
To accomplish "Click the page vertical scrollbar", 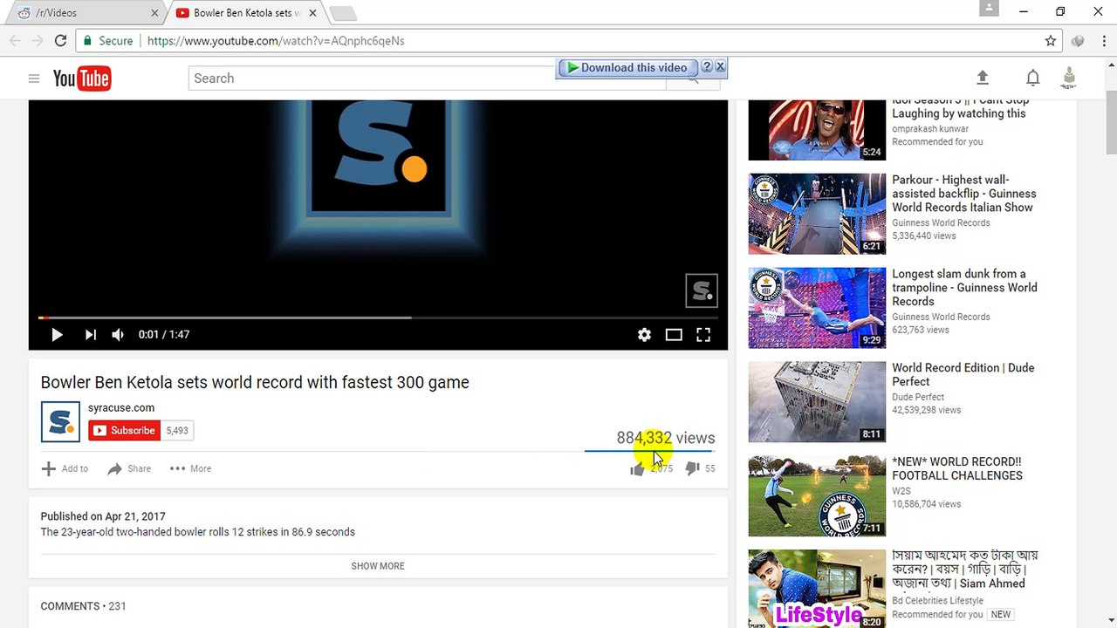I will pos(1111,122).
